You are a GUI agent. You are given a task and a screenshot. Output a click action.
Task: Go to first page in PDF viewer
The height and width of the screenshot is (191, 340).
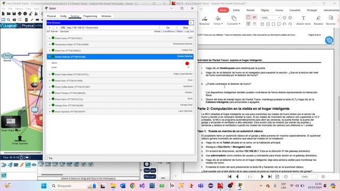point(229,177)
